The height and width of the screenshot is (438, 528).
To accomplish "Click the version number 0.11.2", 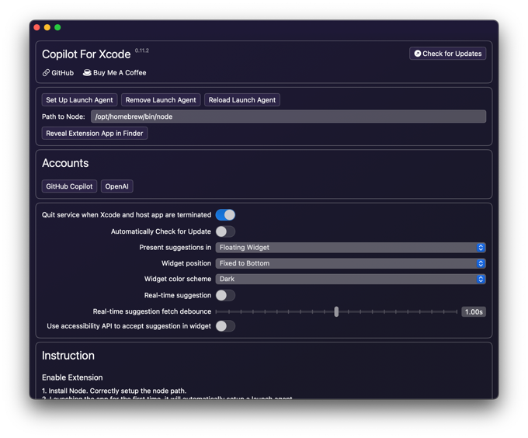I will [x=142, y=50].
